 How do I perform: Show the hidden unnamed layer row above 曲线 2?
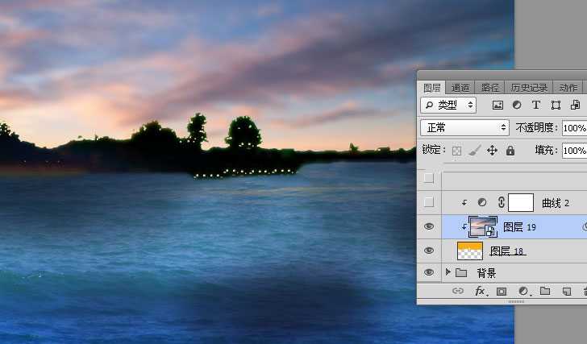tap(429, 178)
